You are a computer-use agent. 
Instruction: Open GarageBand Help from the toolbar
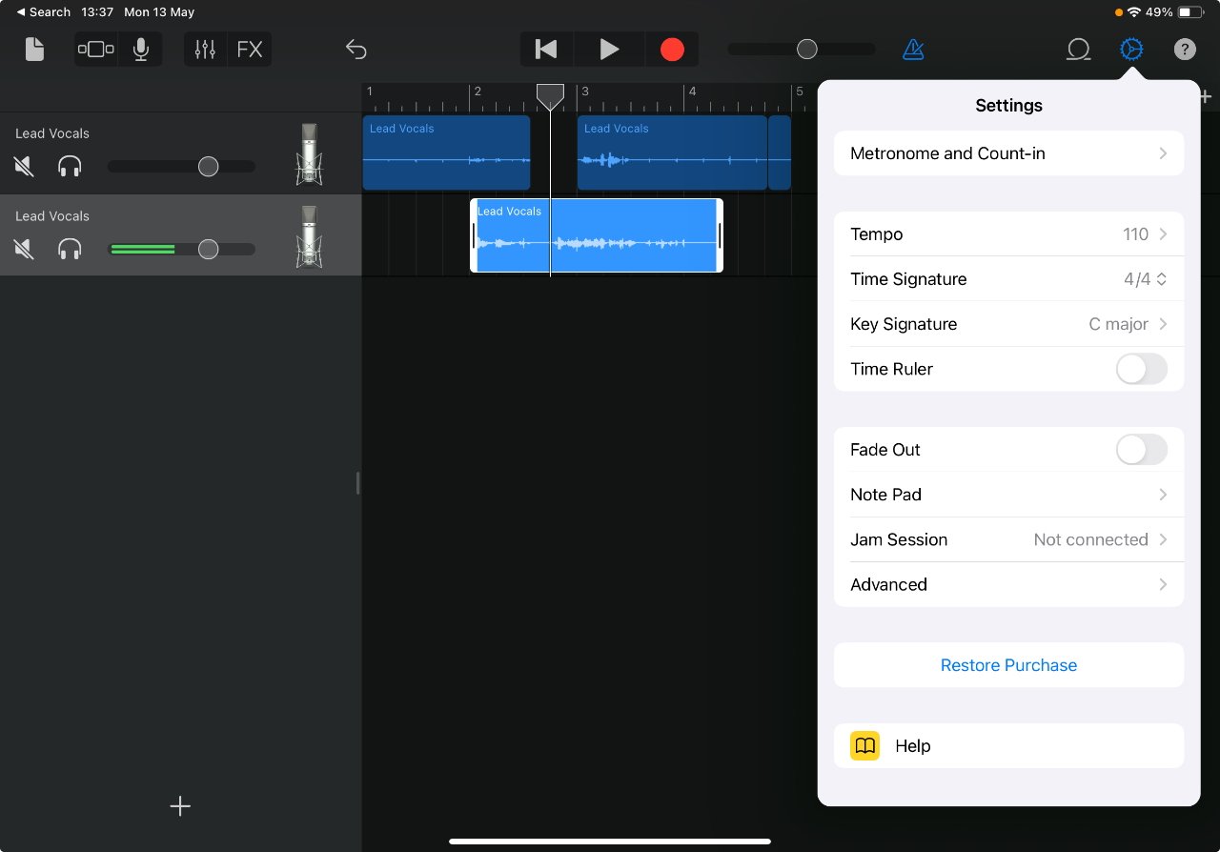tap(1185, 49)
